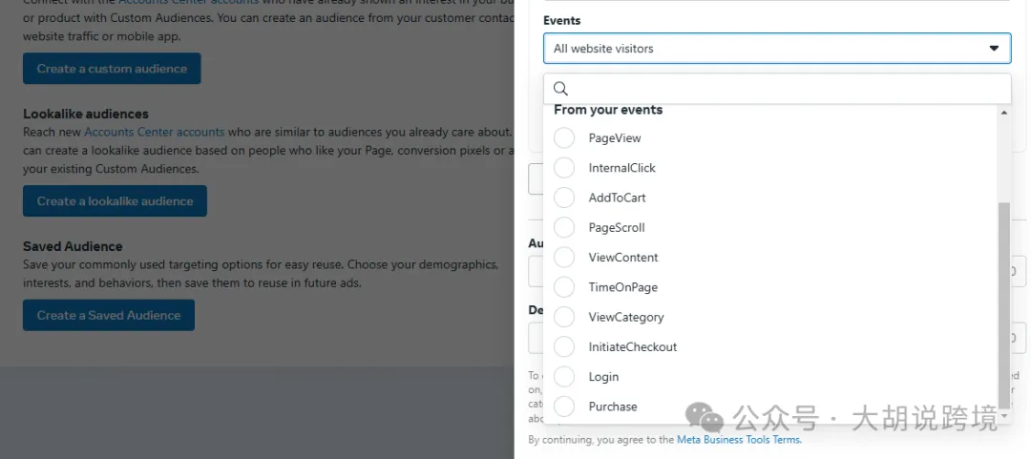Click the search magnifier icon in dropdown

pos(560,88)
